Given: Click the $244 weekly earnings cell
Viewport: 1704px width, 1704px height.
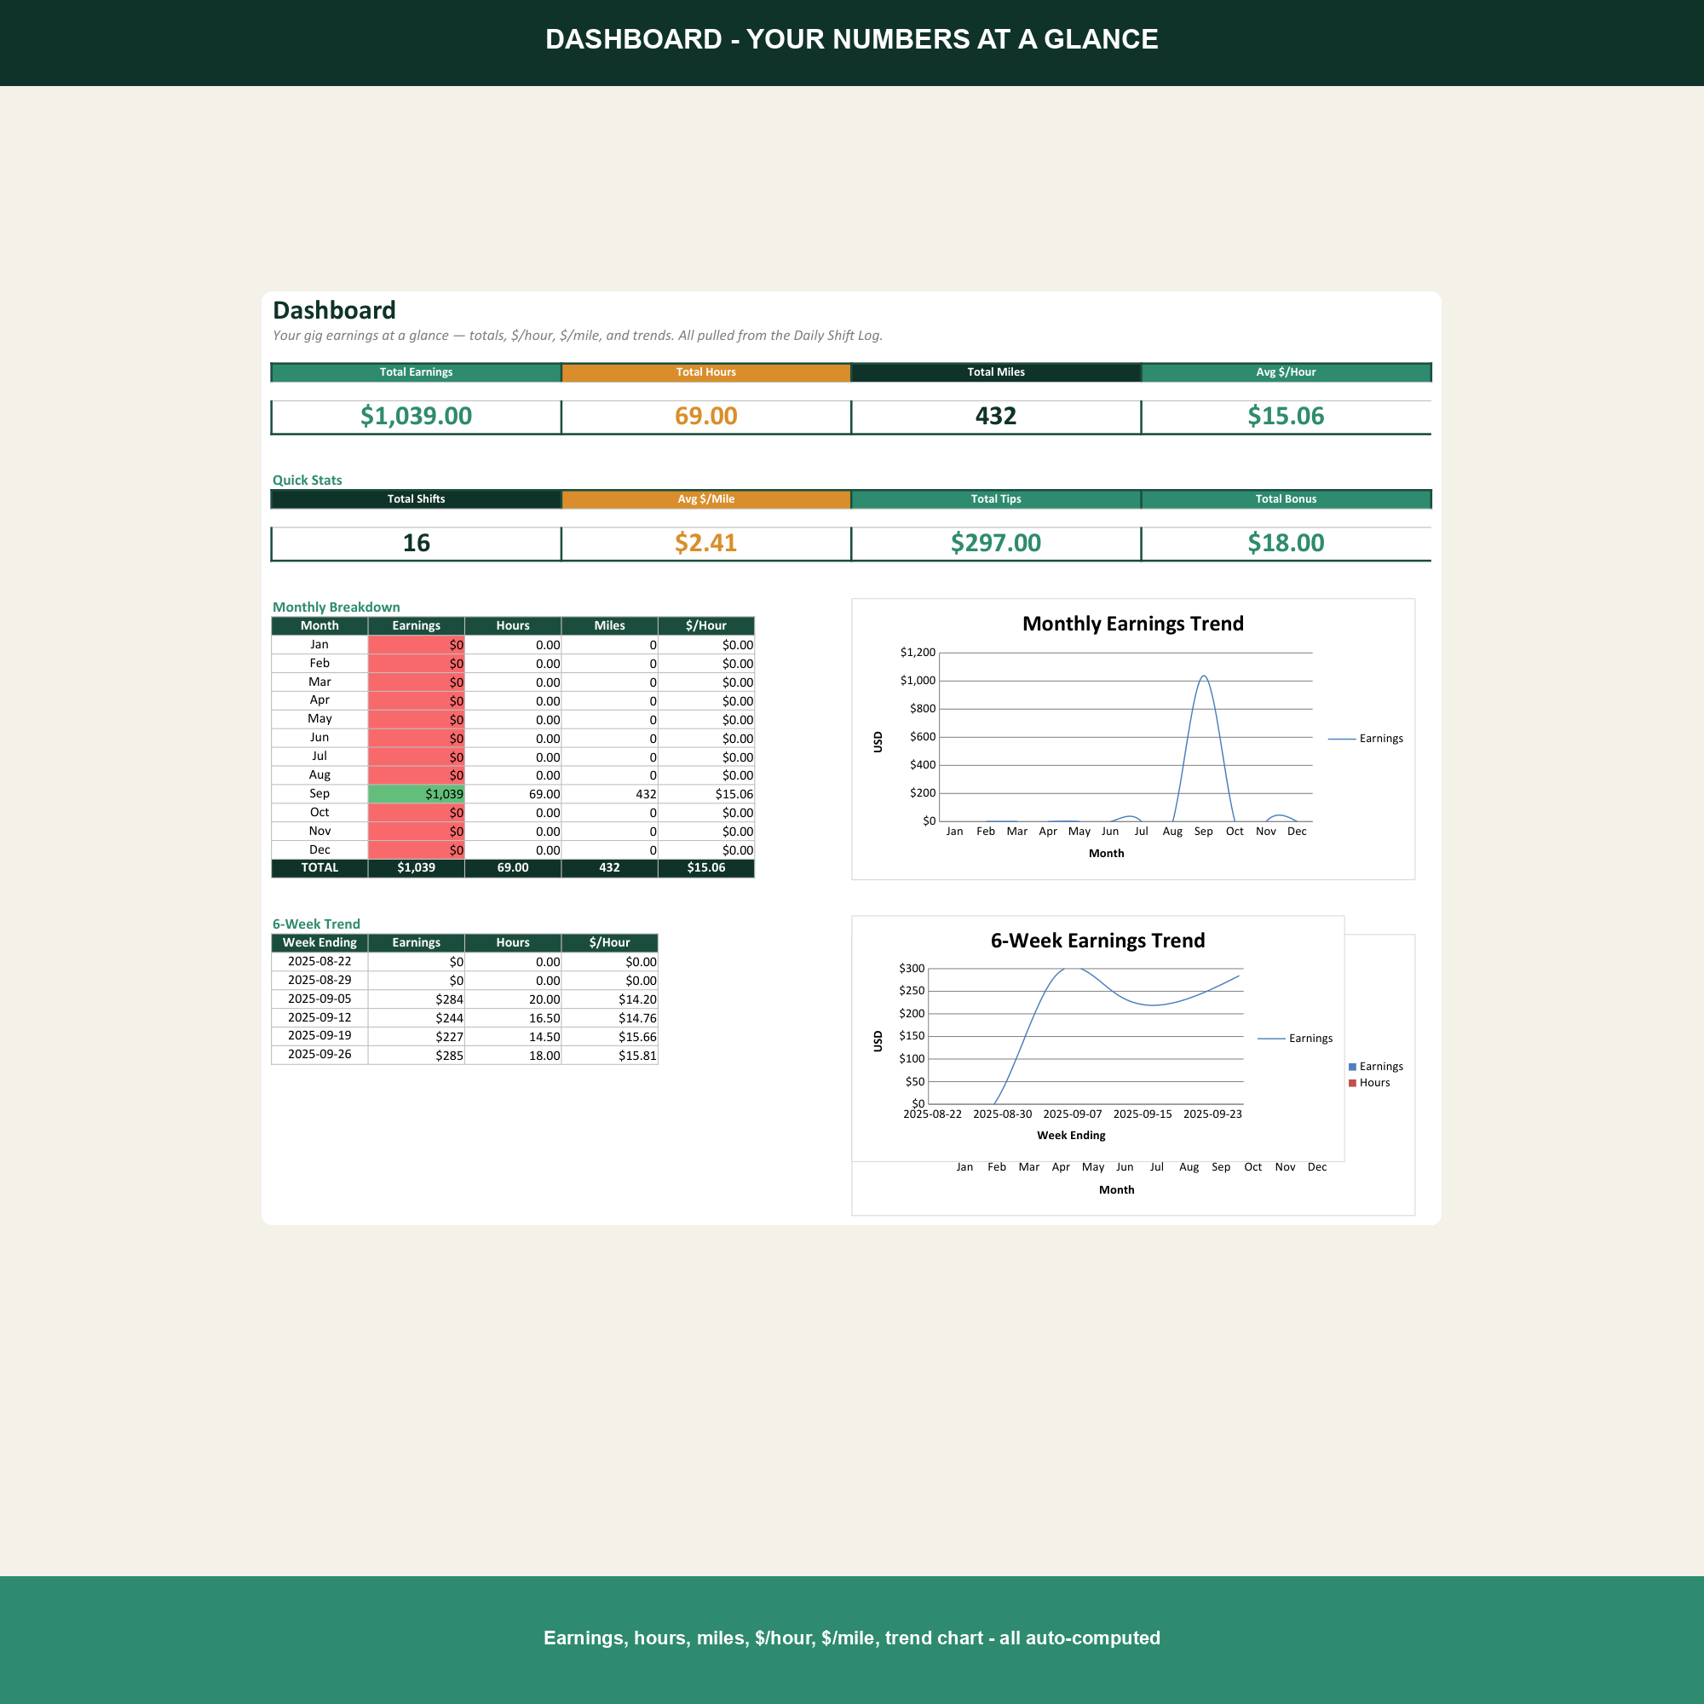Looking at the screenshot, I should click(x=416, y=1018).
